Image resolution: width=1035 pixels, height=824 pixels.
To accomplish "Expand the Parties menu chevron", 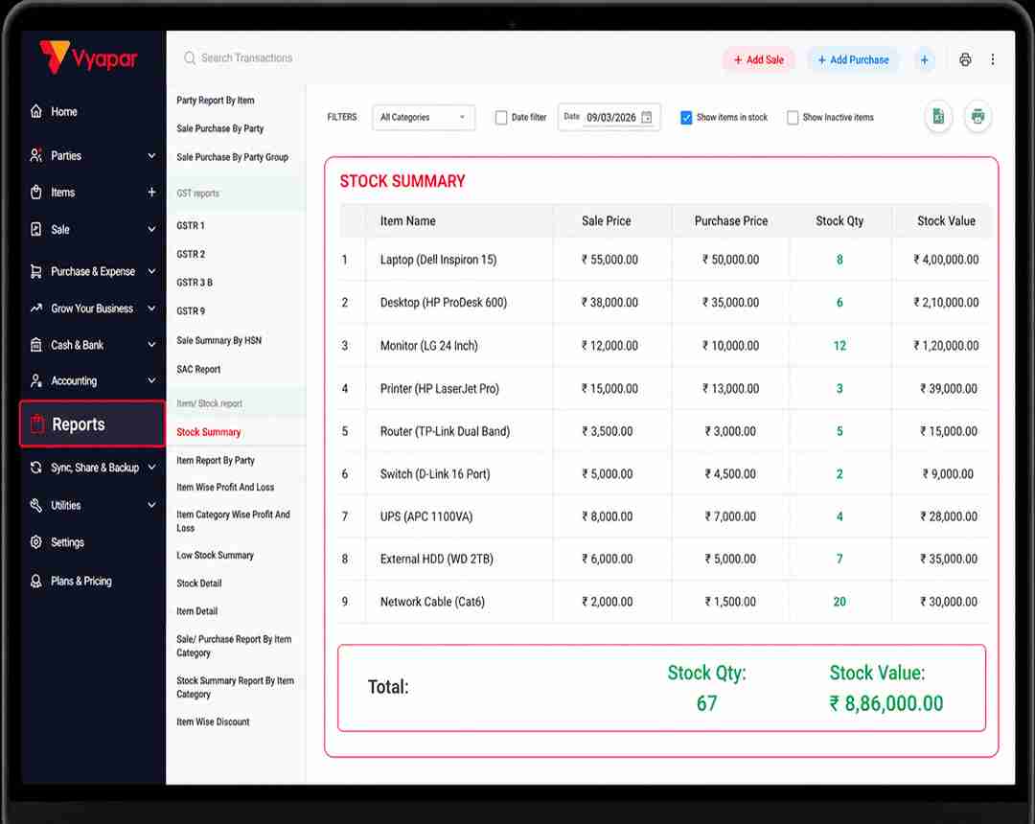I will [151, 155].
